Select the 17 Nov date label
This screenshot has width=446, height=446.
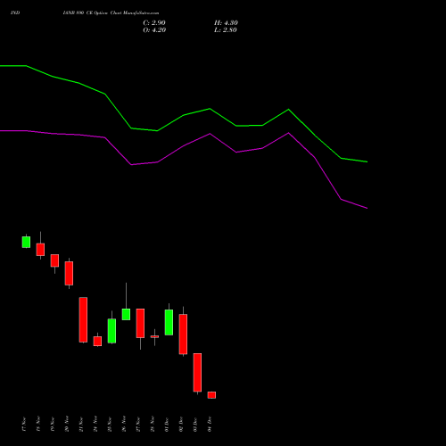coord(24,424)
